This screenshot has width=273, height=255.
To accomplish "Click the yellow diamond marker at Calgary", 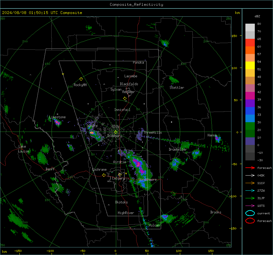I will [x=120, y=175].
